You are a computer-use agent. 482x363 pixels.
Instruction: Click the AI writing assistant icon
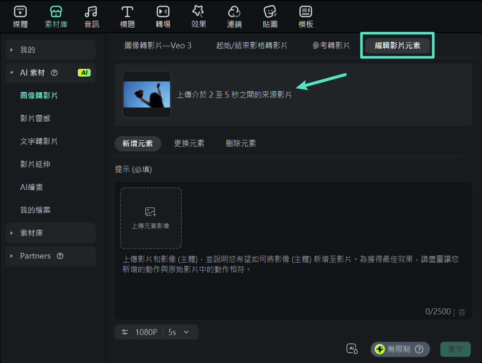(352, 349)
